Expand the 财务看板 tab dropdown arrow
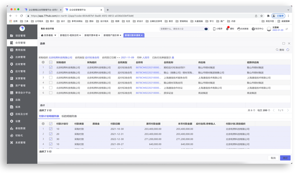 [55, 35]
